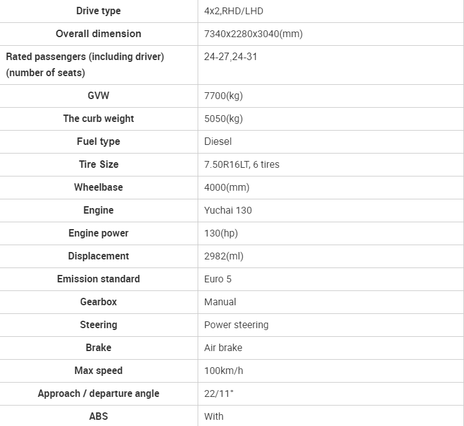Select the Yuchai 130 engine value
The image size is (464, 426).
[228, 210]
